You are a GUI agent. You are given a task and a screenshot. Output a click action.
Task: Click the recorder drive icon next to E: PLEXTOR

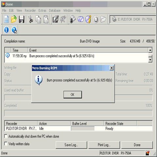114,19
